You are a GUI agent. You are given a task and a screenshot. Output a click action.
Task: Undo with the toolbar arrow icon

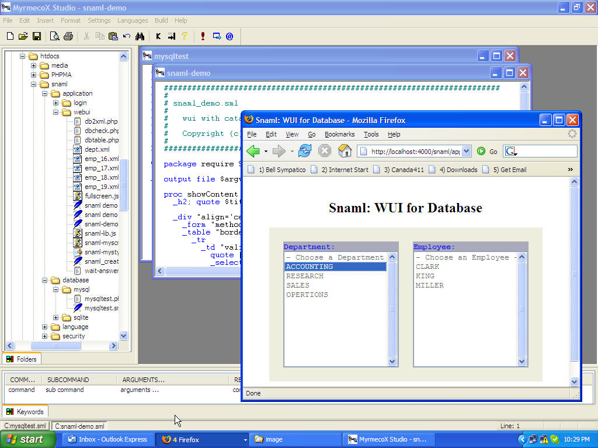coord(127,36)
